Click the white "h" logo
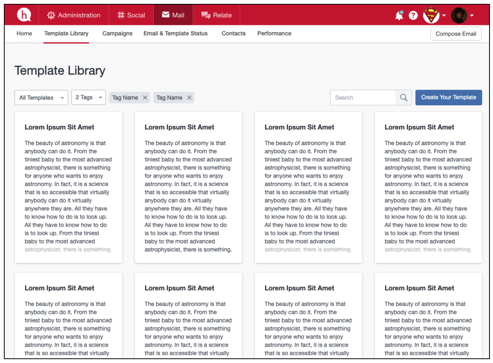The height and width of the screenshot is (363, 493). coord(24,15)
